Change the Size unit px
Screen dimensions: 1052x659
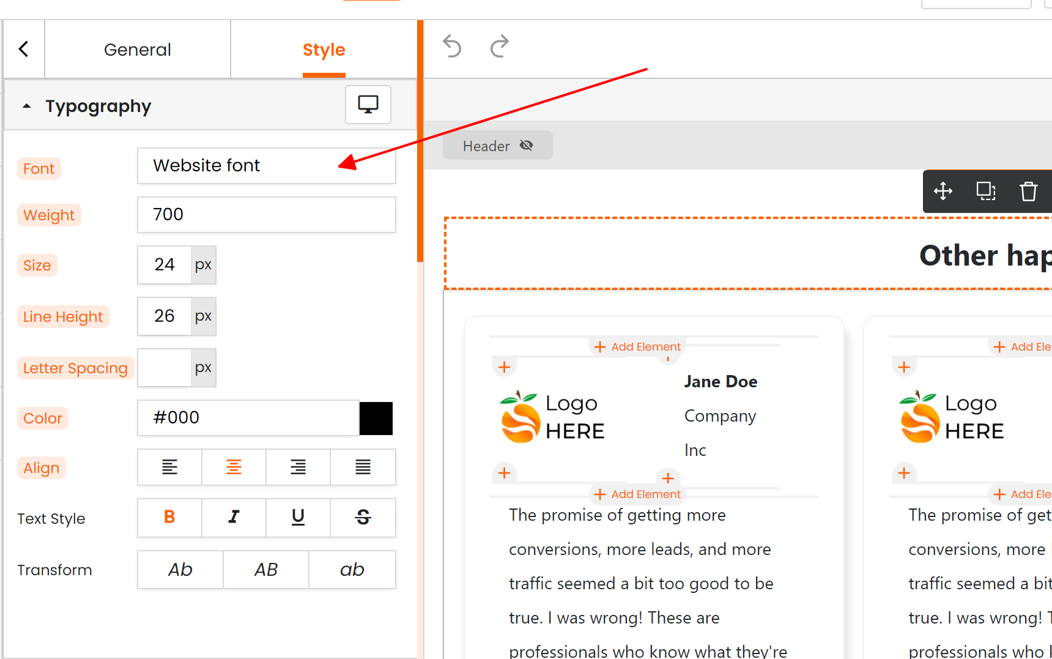point(203,264)
